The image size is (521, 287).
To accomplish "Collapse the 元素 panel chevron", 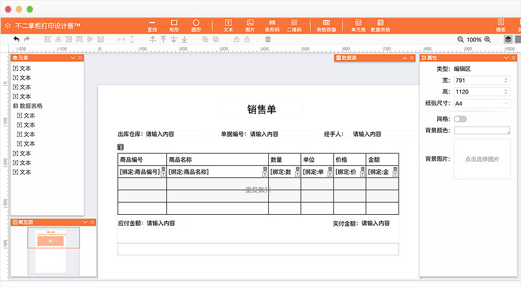I will tap(73, 58).
